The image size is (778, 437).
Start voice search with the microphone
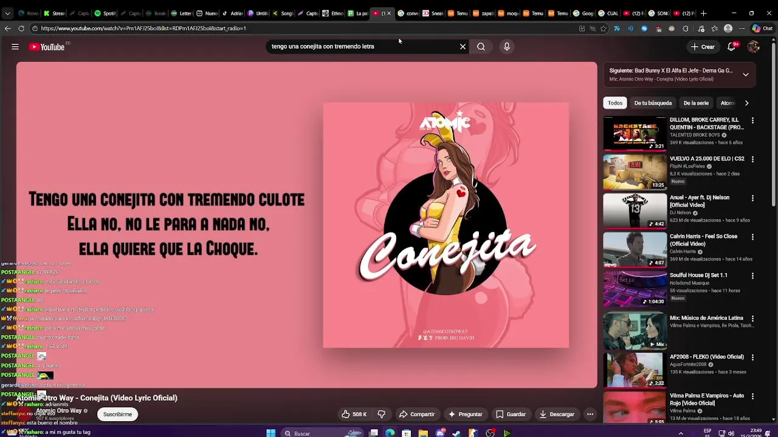coord(506,47)
